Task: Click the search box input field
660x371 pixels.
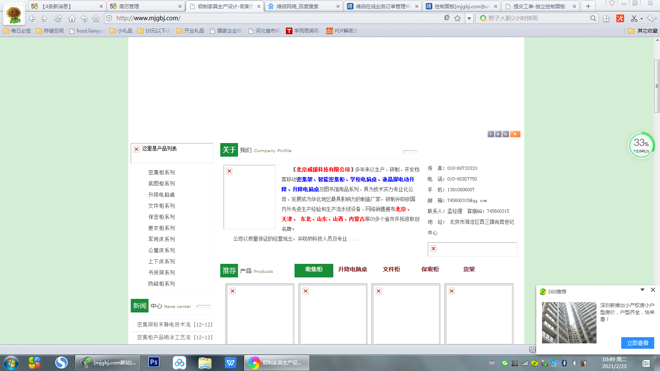Action: [536, 18]
